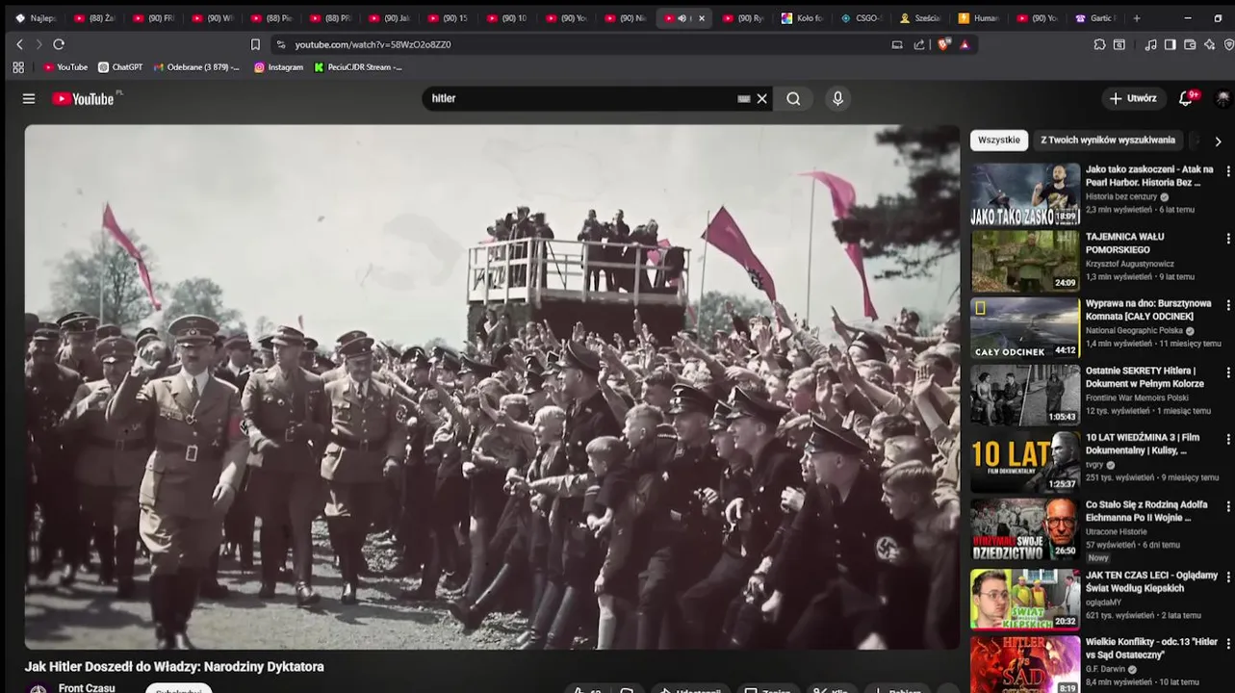This screenshot has width=1235, height=693.
Task: Show more filter chips with right chevron
Action: [x=1218, y=141]
